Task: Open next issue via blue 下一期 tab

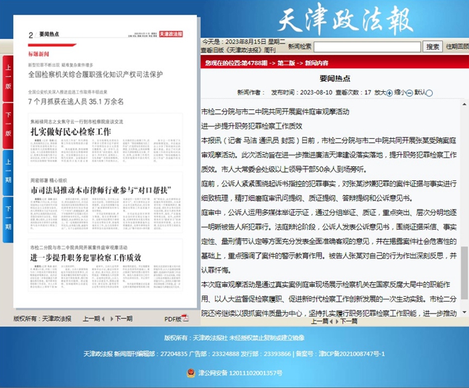Action: tap(8, 220)
